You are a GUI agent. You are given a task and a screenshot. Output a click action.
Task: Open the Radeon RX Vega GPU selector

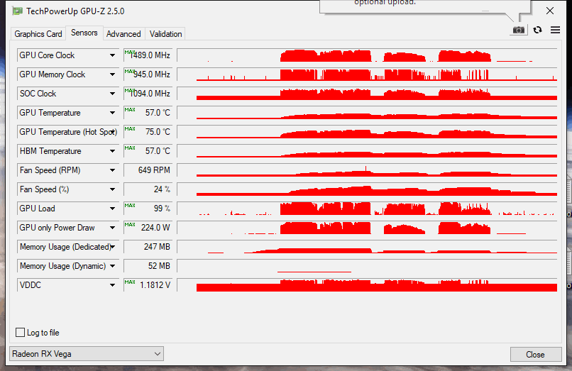pyautogui.click(x=87, y=354)
